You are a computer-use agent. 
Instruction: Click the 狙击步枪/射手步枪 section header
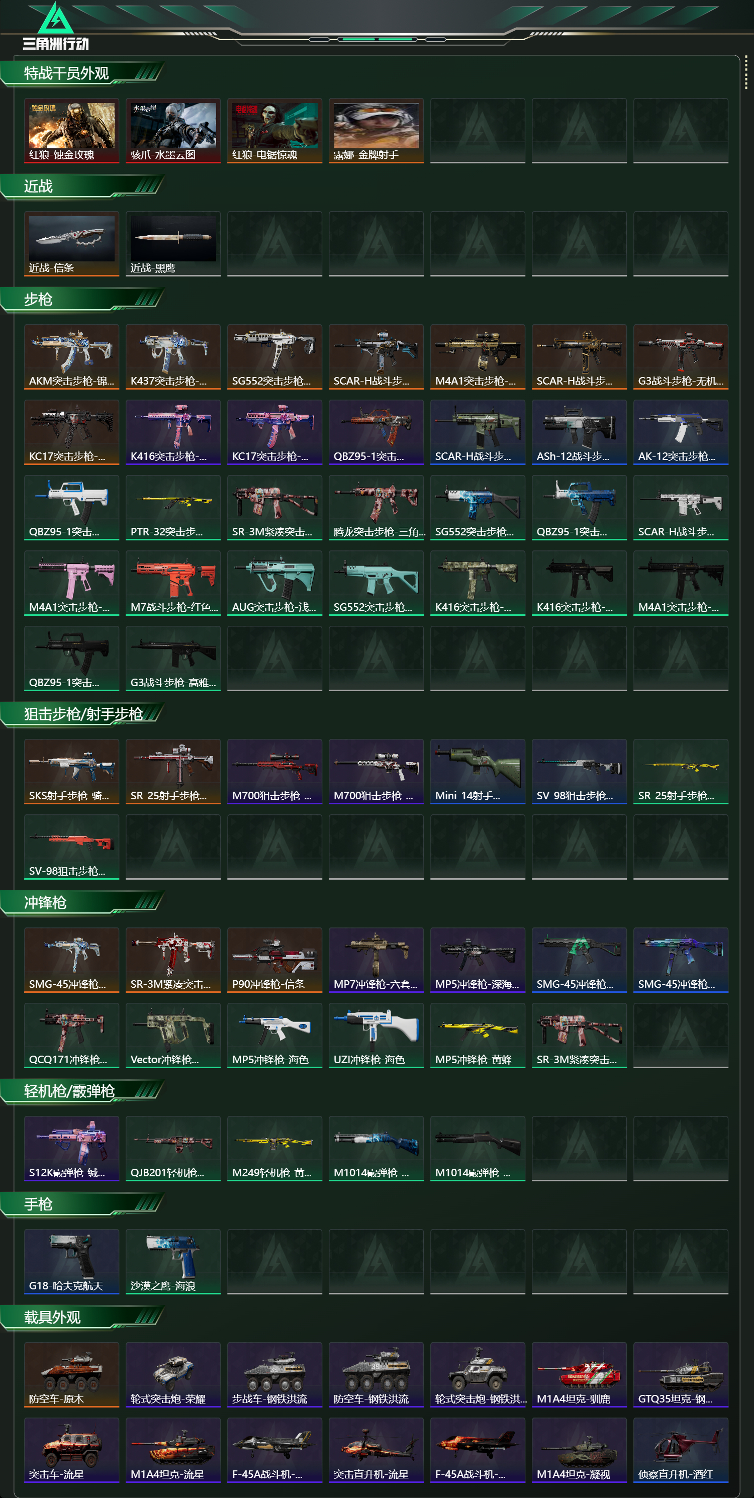pyautogui.click(x=83, y=713)
